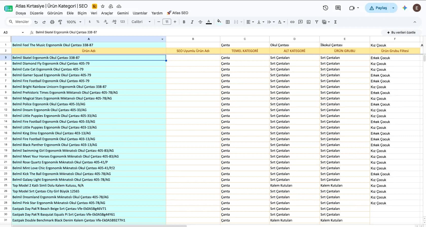Open the Görünüm menu
The width and height of the screenshot is (426, 227).
55,13
